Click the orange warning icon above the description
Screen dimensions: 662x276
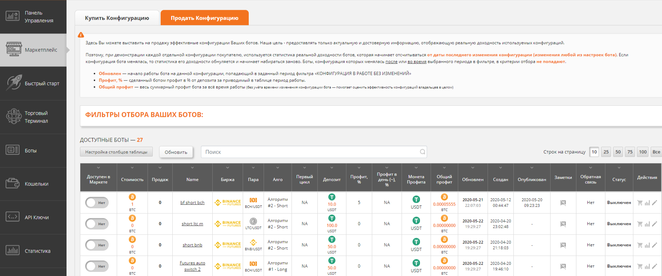click(x=81, y=35)
